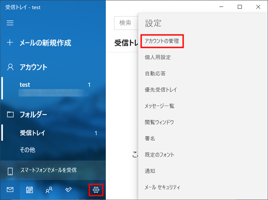Click the Settings gear icon
The image size is (268, 200).
pyautogui.click(x=96, y=190)
